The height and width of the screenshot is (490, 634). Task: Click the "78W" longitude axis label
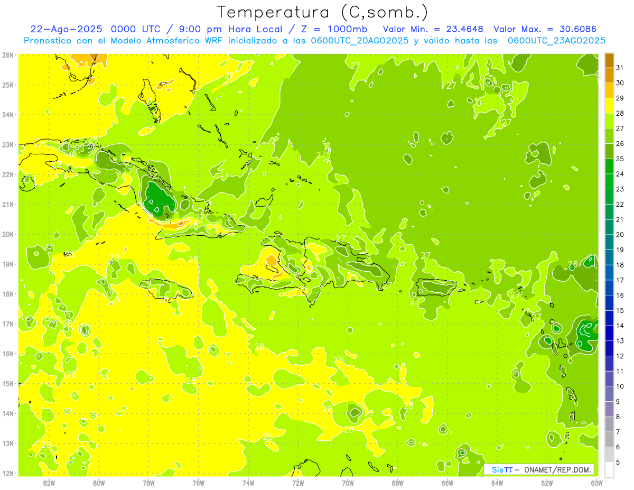[x=148, y=483]
